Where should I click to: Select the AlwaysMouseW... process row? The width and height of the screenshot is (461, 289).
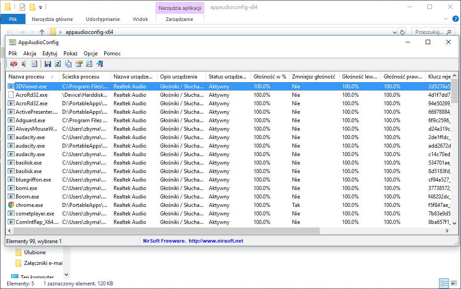(229, 129)
